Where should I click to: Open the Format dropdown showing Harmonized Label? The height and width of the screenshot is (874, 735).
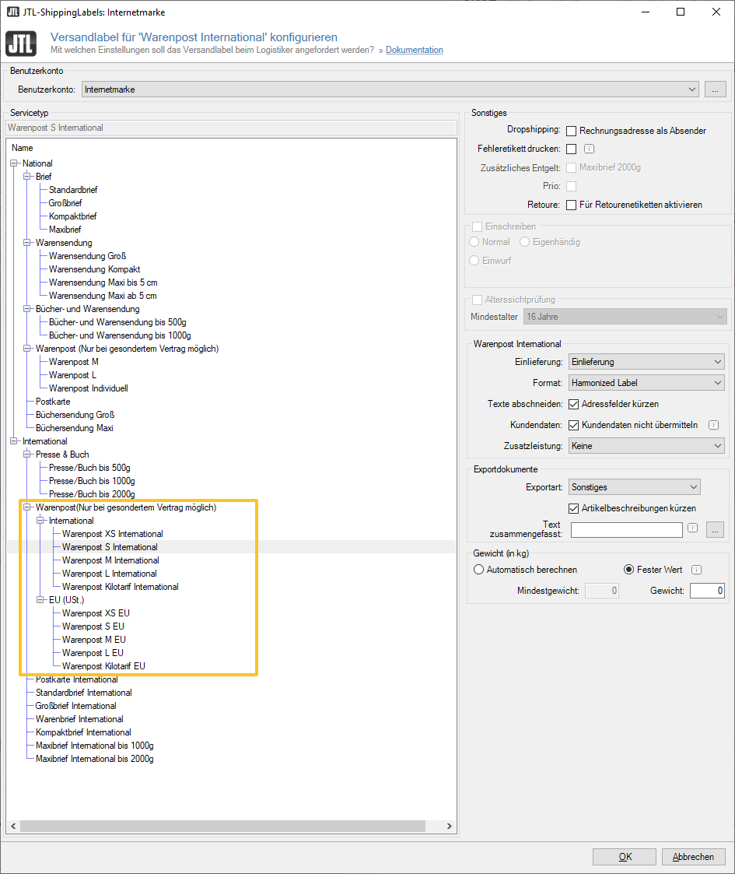coord(646,383)
